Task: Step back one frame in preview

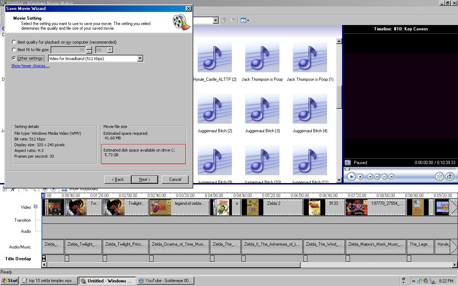Action: 377,177
